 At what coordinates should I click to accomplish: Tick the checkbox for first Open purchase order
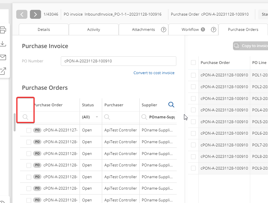pos(29,130)
